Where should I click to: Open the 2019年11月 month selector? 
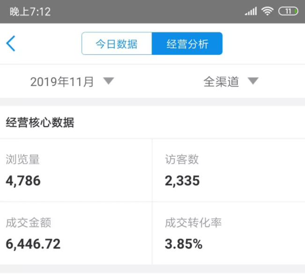tap(62, 82)
